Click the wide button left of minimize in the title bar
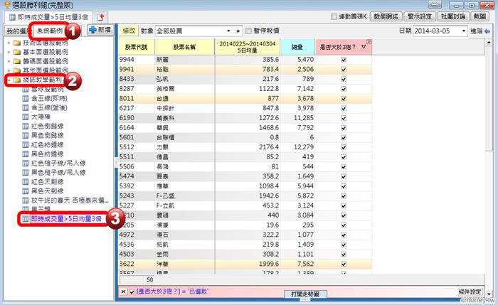This screenshot has width=498, height=305. pos(435,5)
